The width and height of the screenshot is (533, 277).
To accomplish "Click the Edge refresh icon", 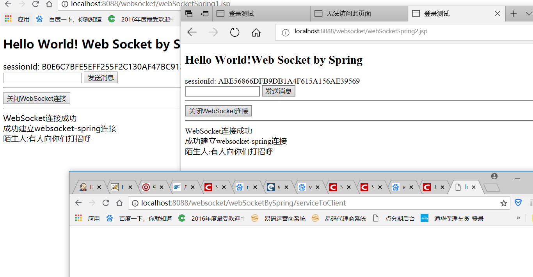I will (x=235, y=32).
